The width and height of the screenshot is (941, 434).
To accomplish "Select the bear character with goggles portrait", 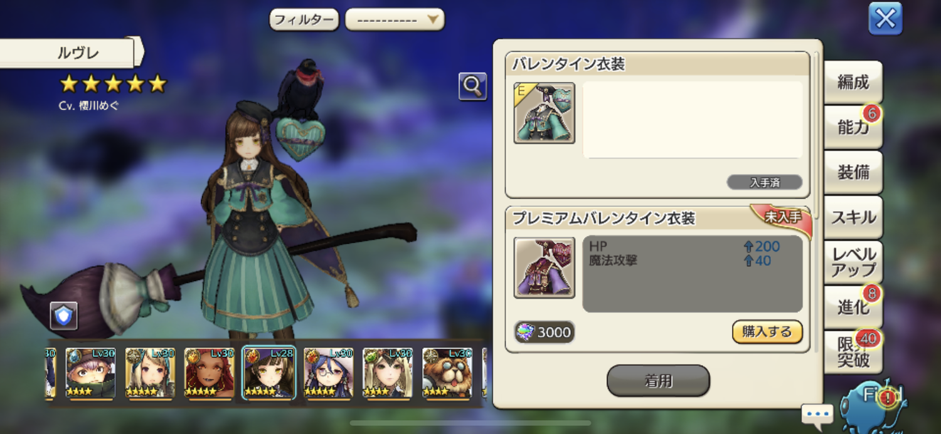I will click(x=447, y=374).
